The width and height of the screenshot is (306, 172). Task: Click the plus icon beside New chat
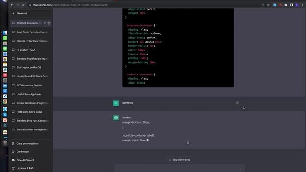pyautogui.click(x=13, y=13)
